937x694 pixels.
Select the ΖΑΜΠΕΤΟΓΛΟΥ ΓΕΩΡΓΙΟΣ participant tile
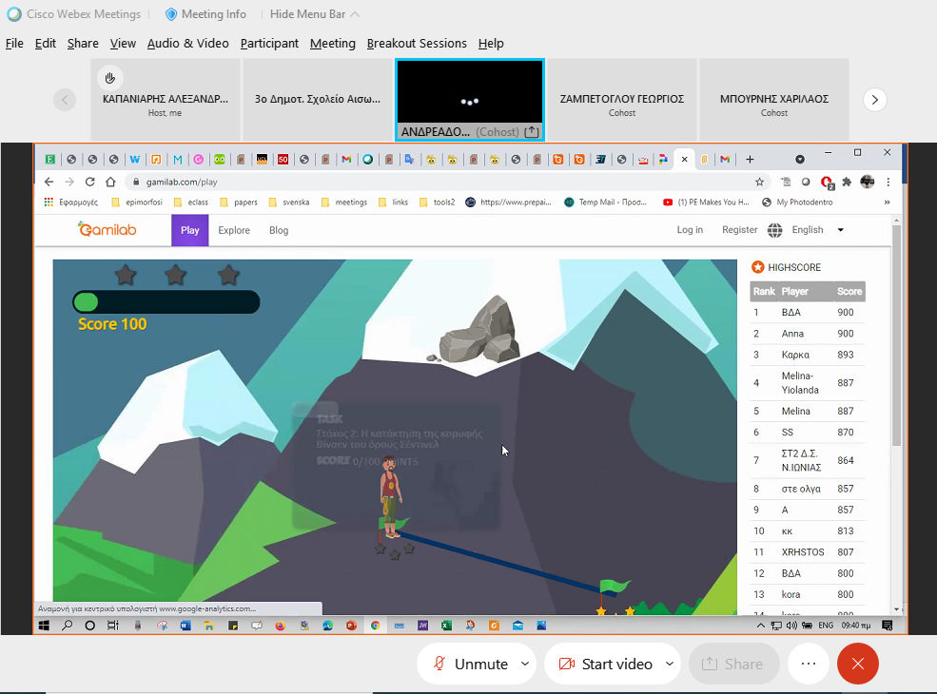click(622, 99)
